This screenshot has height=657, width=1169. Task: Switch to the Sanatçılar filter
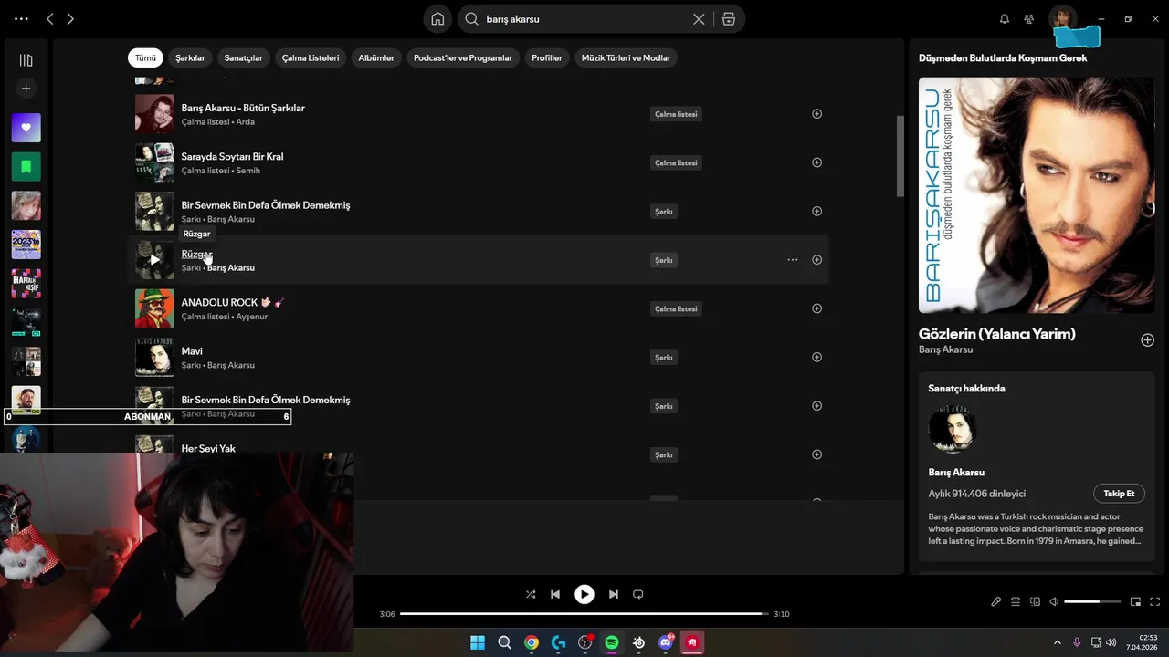pos(243,57)
